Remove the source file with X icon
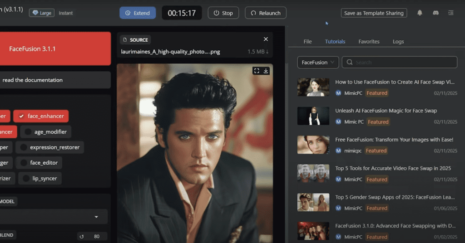The image size is (465, 243). coord(266,39)
